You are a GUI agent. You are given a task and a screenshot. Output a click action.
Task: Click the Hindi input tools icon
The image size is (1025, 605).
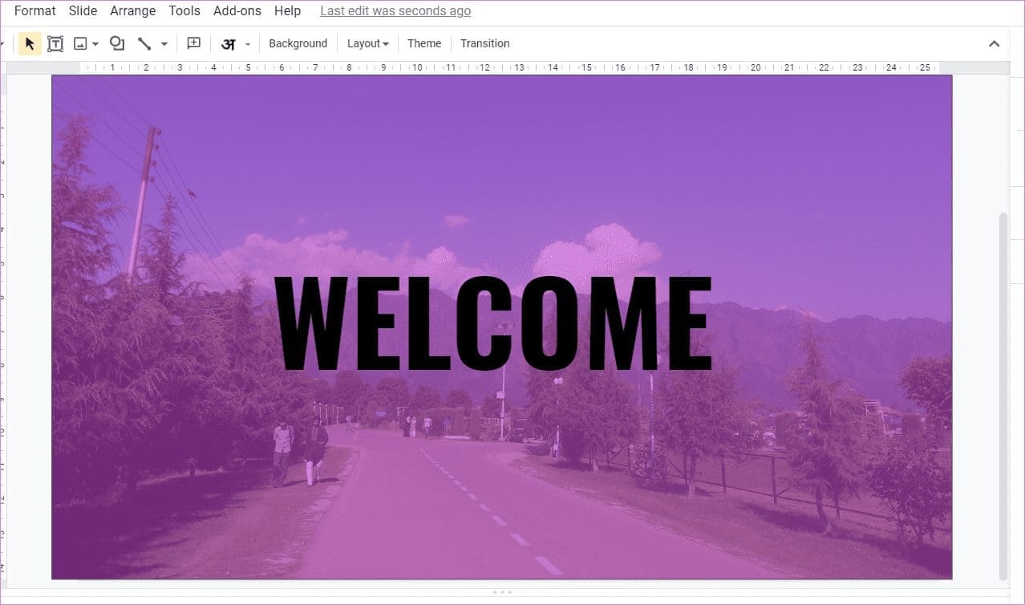[229, 43]
